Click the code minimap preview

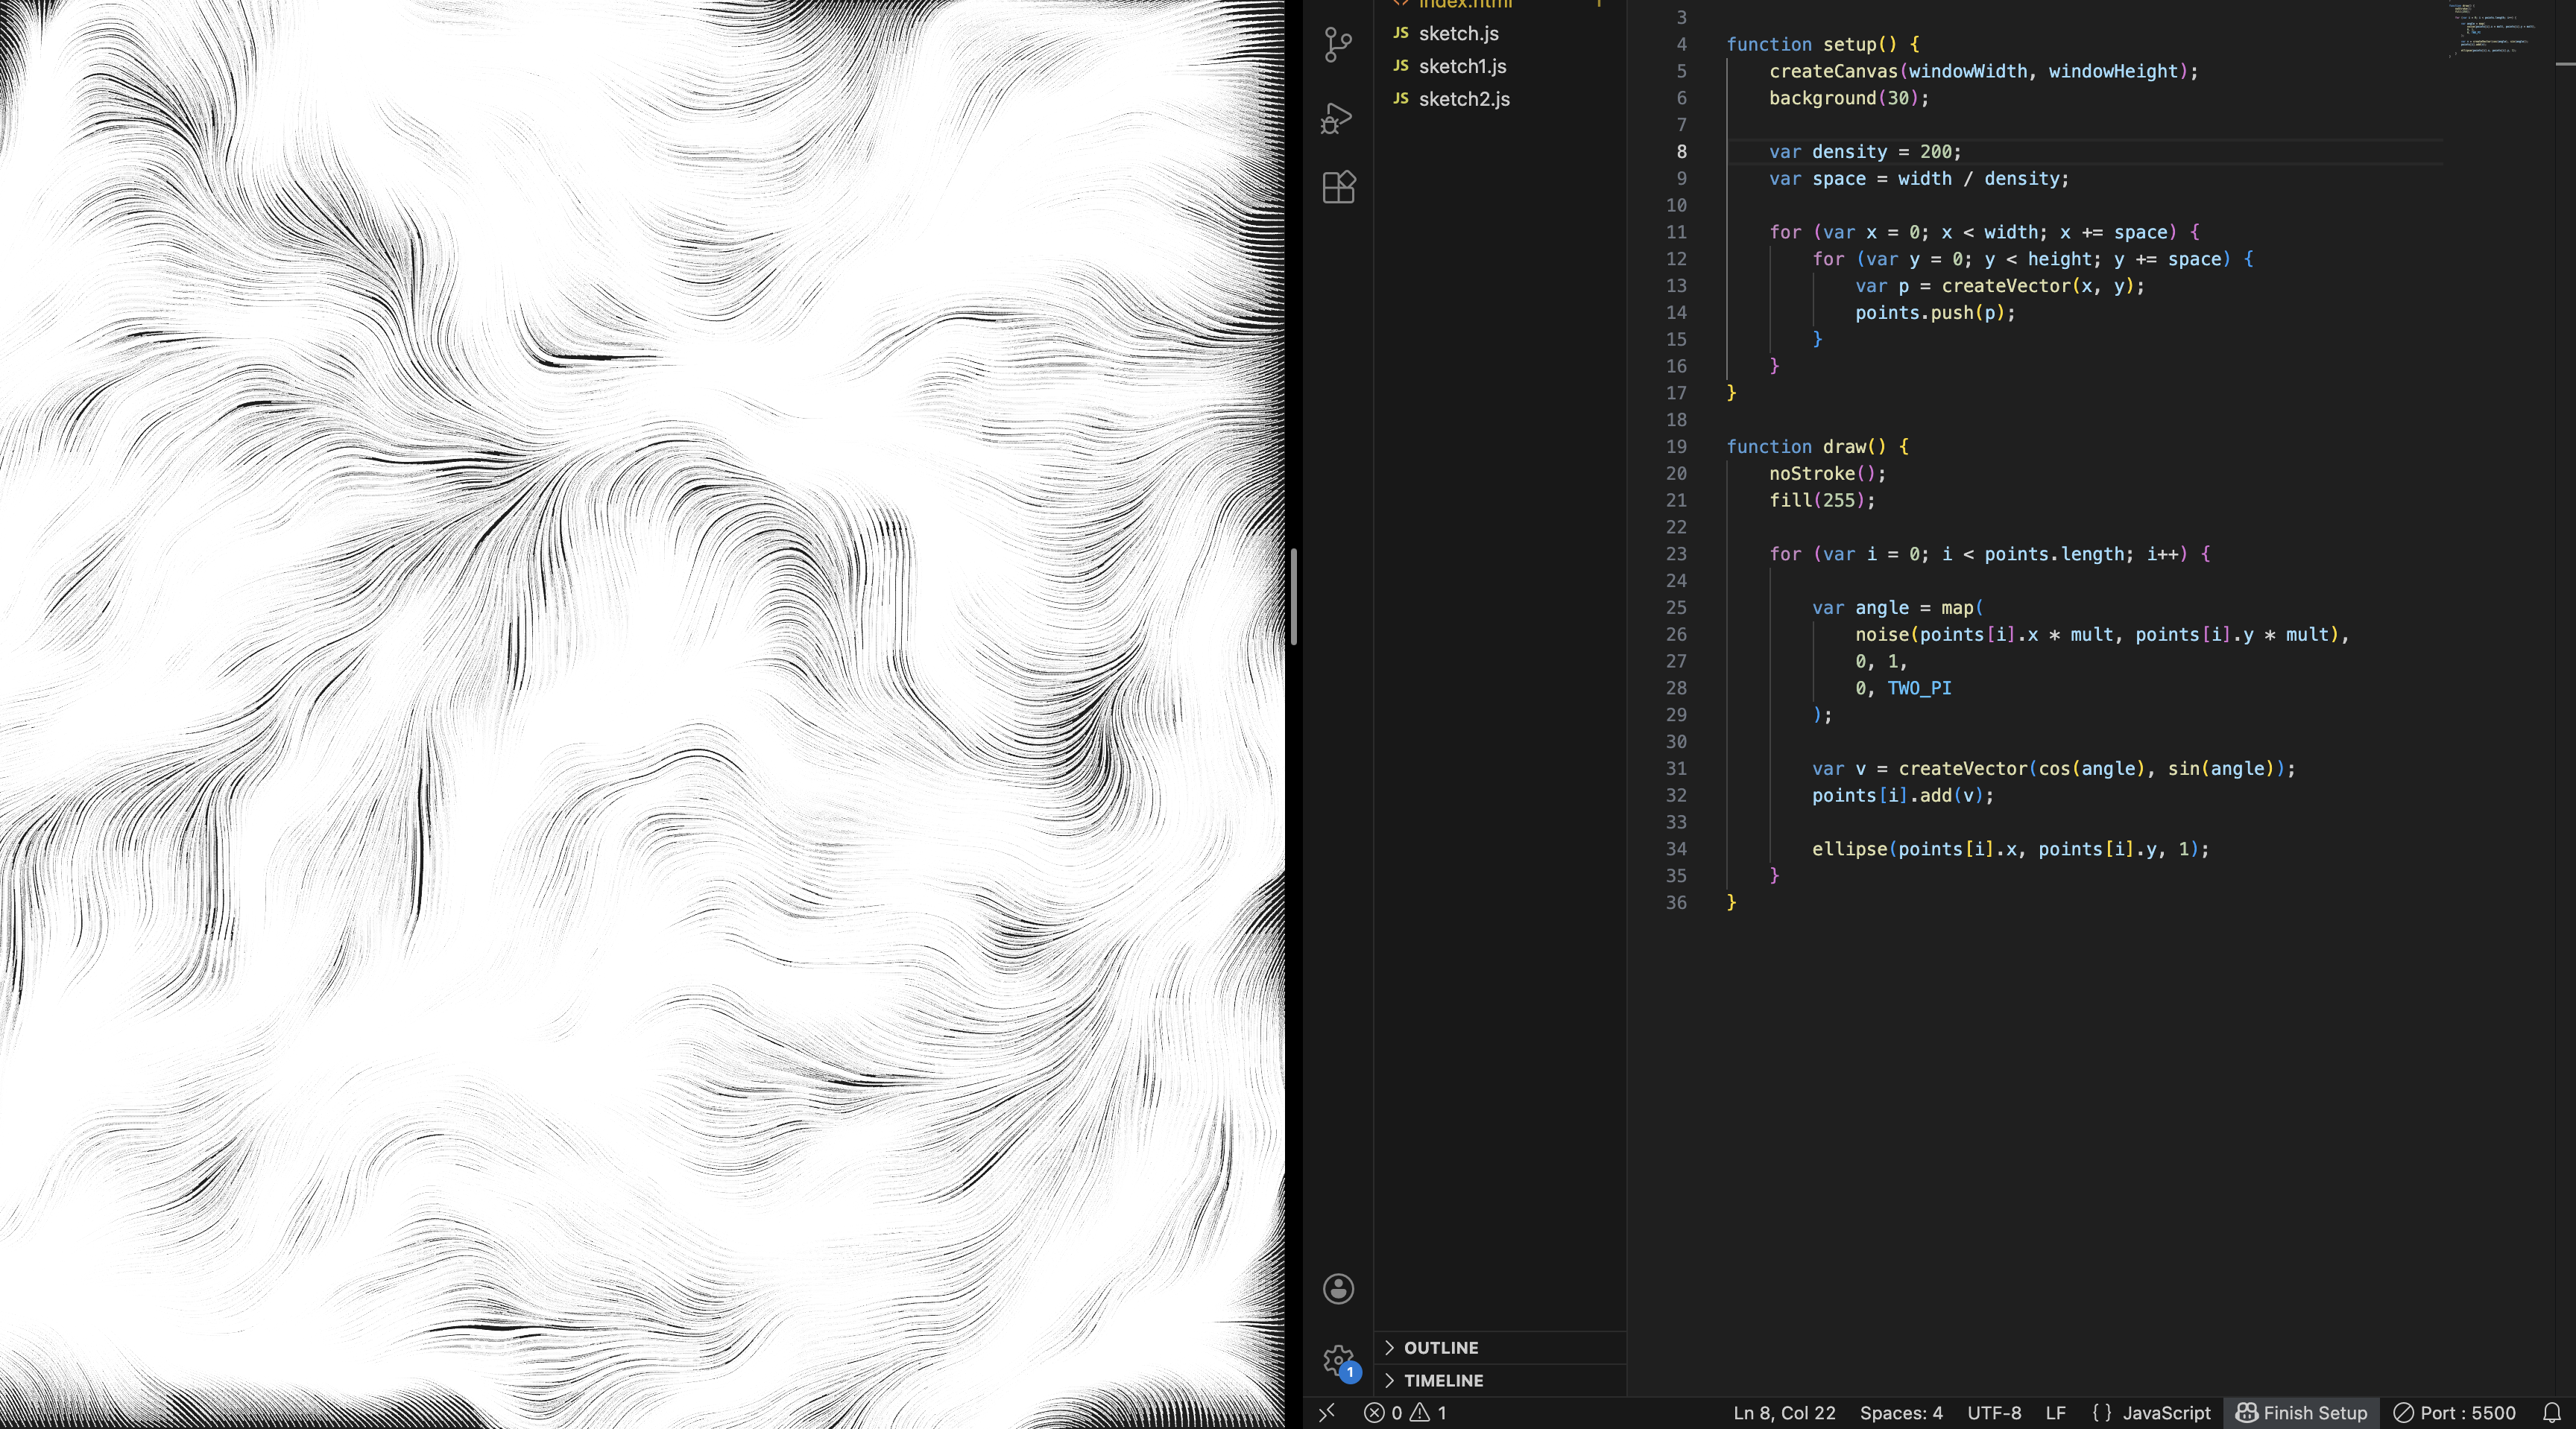pos(2494,30)
